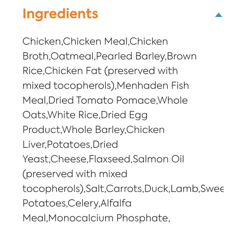Select the 'Dried Tomato Pomace' ingredient
The width and height of the screenshot is (246, 234).
(x=102, y=100)
